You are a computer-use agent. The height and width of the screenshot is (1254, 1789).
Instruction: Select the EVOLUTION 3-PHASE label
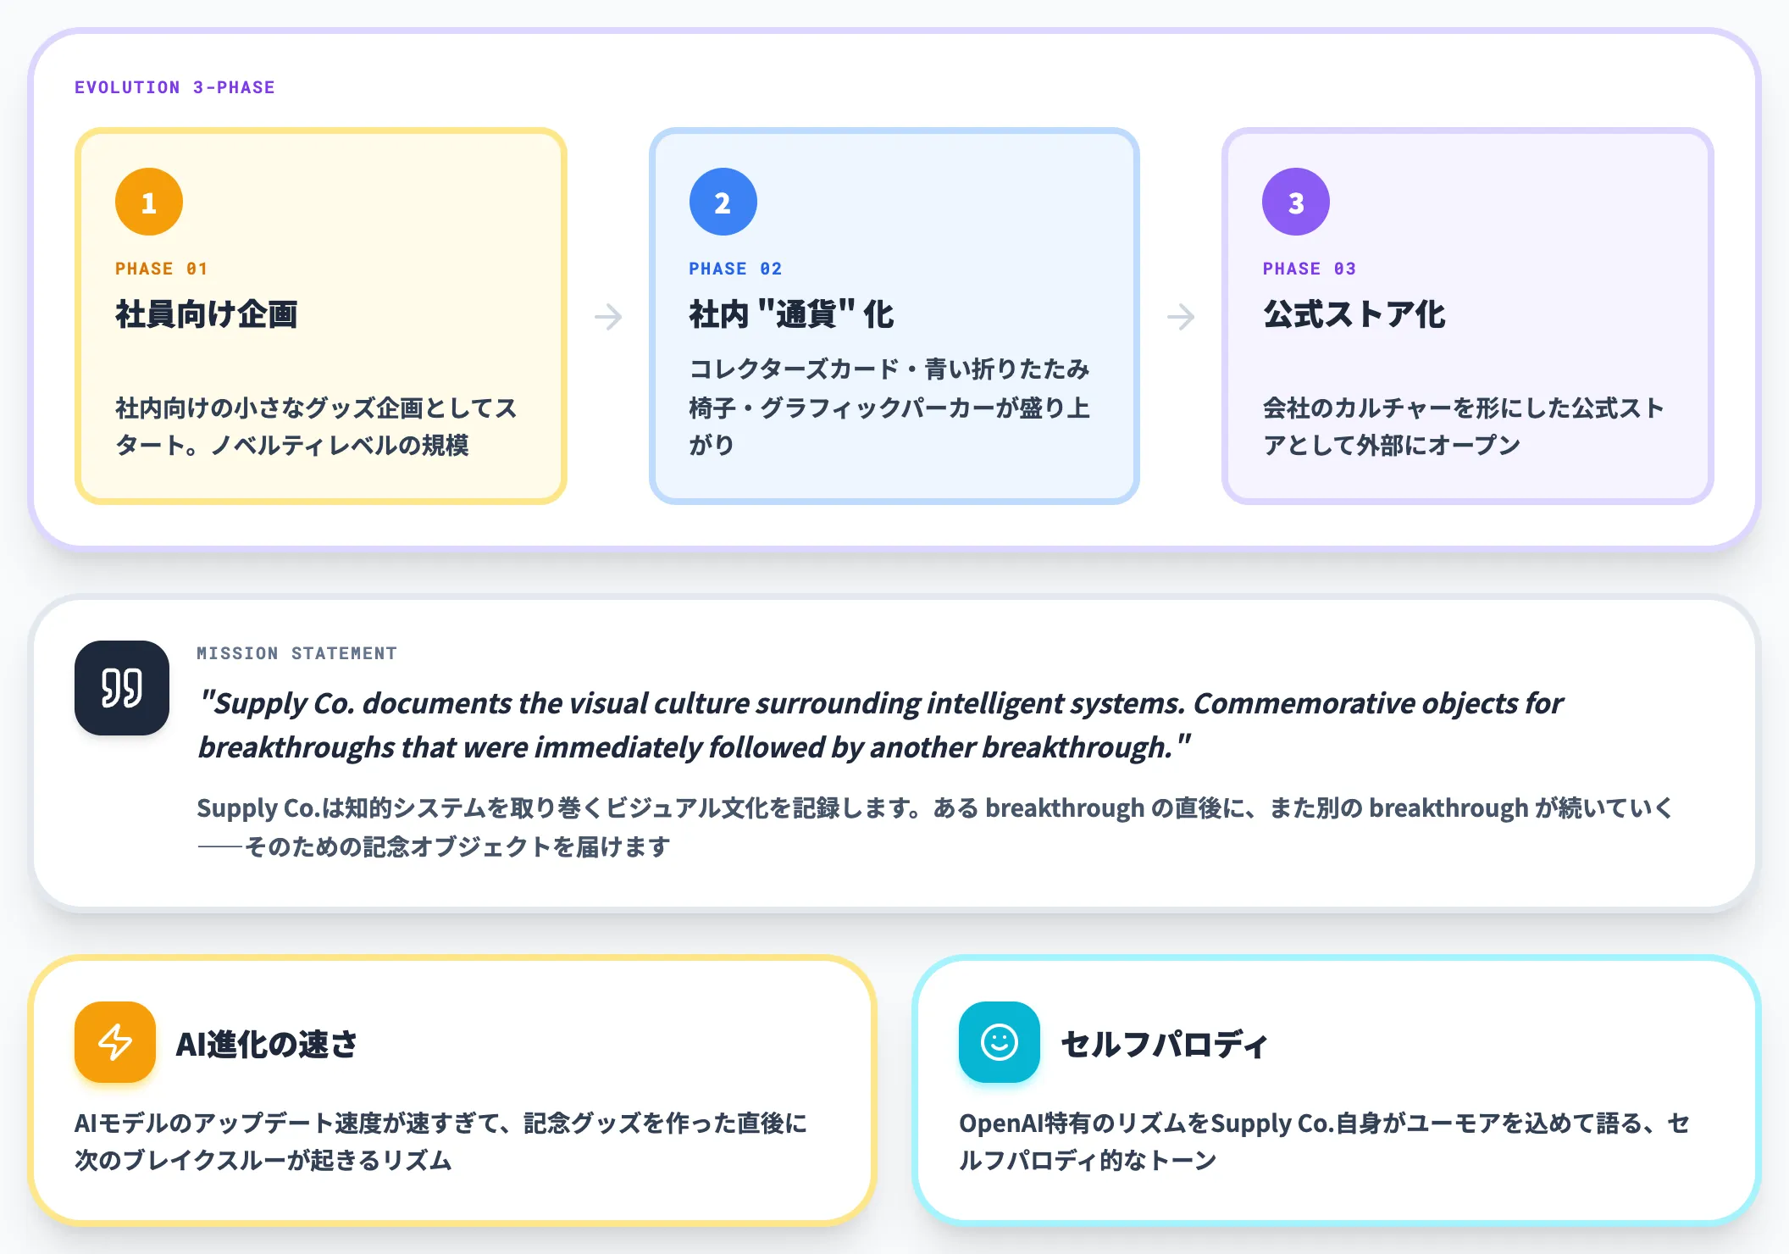(174, 87)
